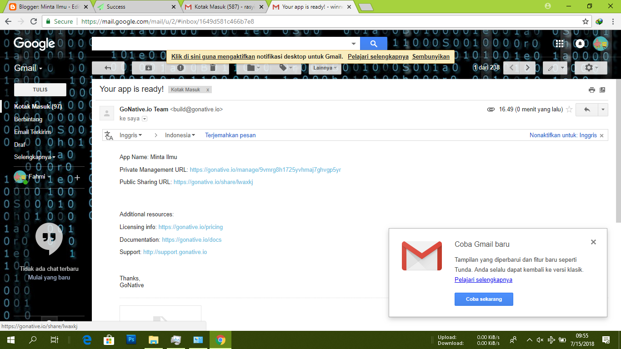
Task: Show details arrow next to 'ke saya'
Action: [145, 119]
